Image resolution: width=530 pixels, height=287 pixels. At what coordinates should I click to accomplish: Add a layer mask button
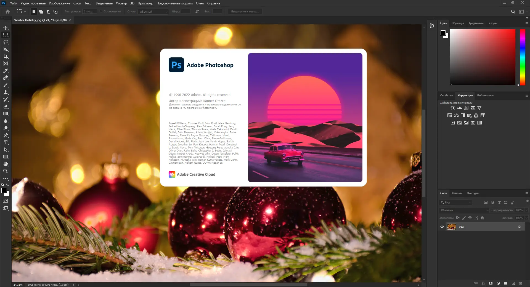click(x=491, y=283)
